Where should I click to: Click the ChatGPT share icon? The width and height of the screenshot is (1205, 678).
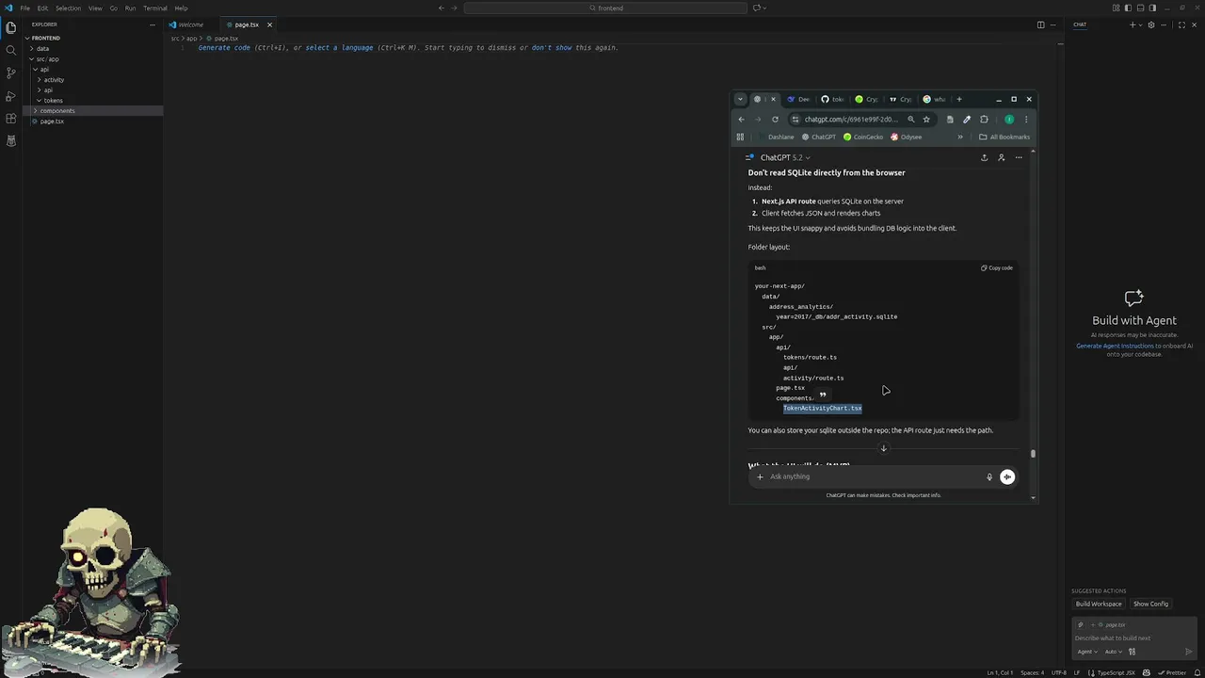pos(984,158)
